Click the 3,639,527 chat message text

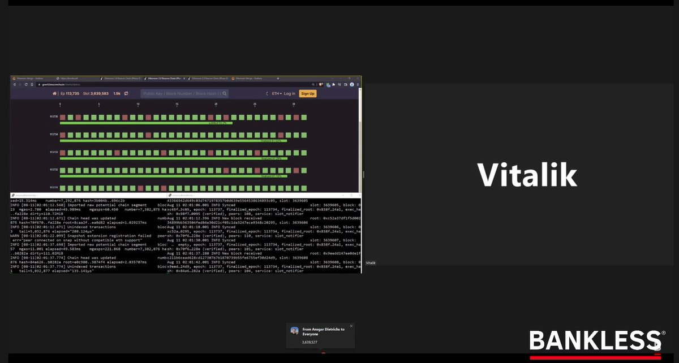[x=310, y=342]
